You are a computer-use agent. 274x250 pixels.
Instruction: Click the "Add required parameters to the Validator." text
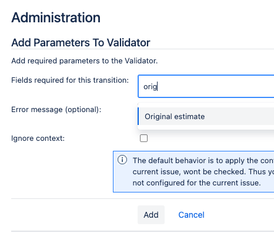(85, 61)
